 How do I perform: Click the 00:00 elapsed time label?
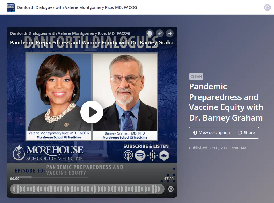tap(15, 179)
